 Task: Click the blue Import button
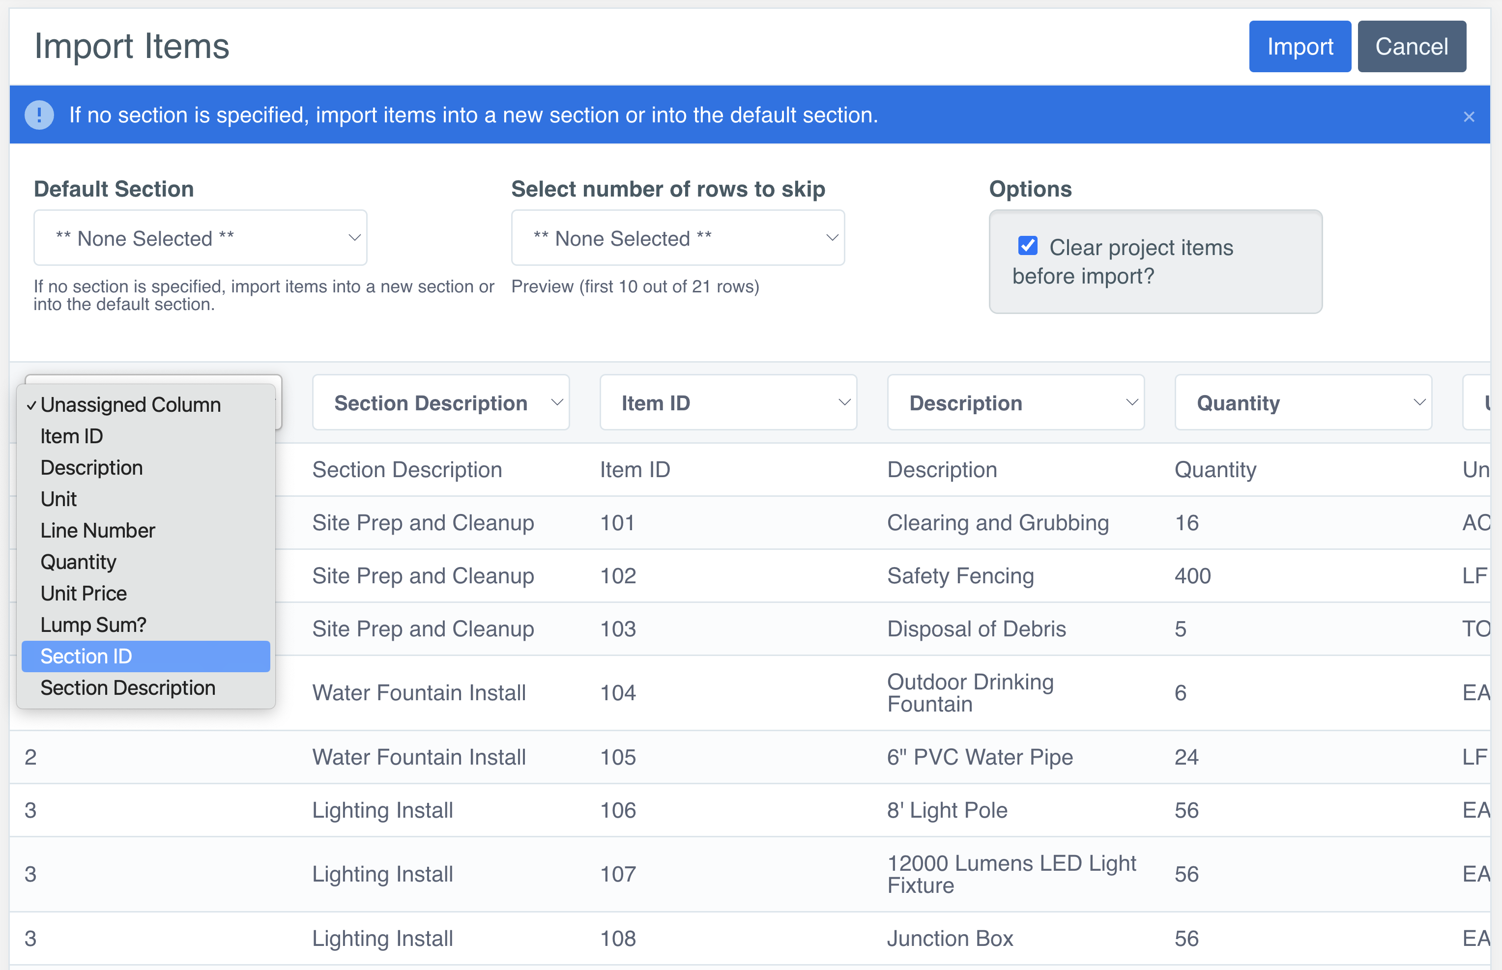click(1299, 47)
